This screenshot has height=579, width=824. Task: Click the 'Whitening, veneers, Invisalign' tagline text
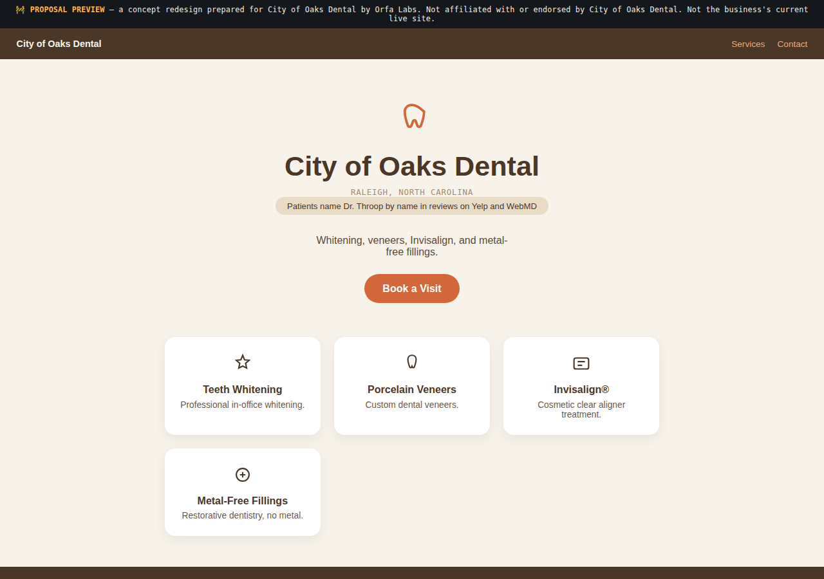(412, 246)
